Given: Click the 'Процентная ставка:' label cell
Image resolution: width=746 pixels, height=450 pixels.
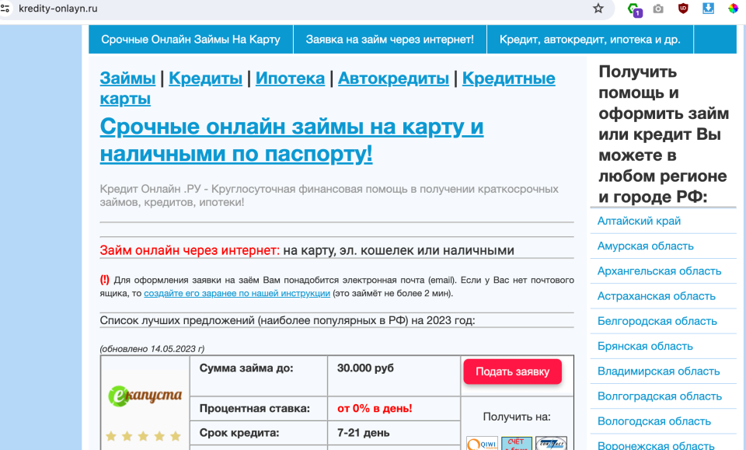Looking at the screenshot, I should coord(259,409).
